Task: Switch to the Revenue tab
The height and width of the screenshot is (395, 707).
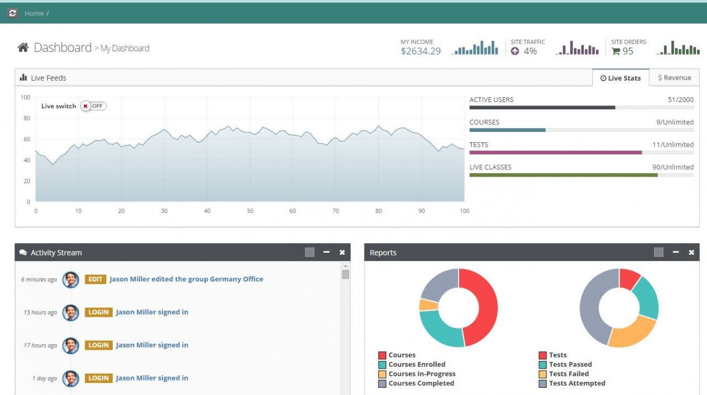Action: tap(674, 78)
